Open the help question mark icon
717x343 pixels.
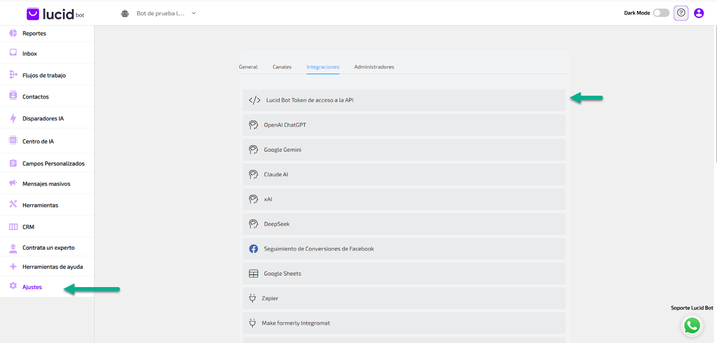[681, 13]
